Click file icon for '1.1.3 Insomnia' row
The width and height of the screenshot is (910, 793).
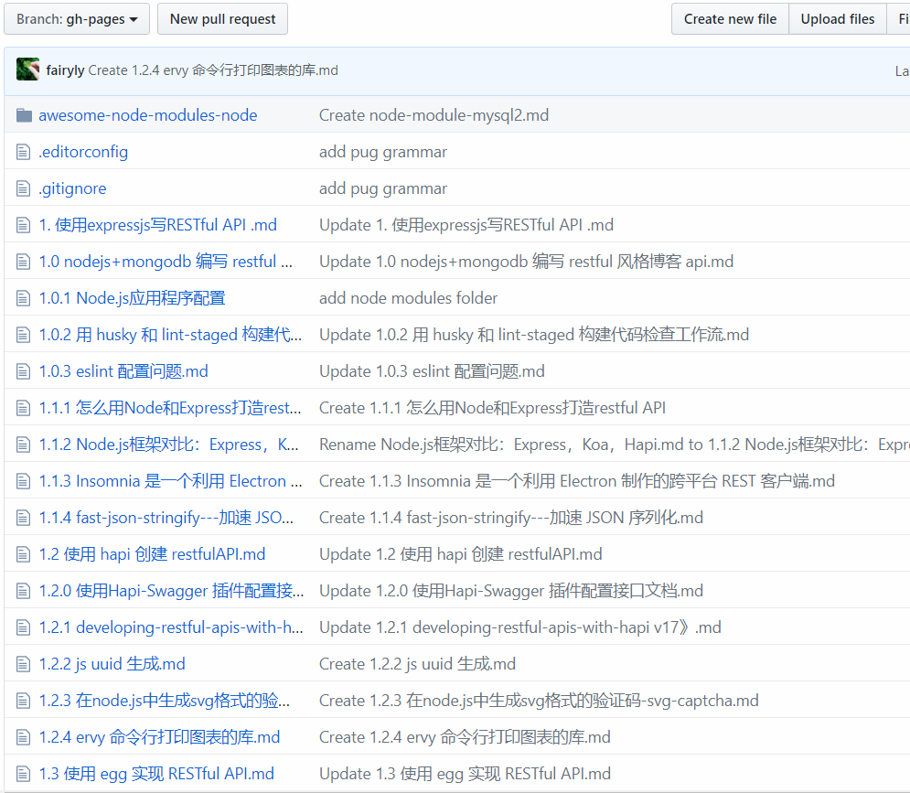tap(23, 481)
